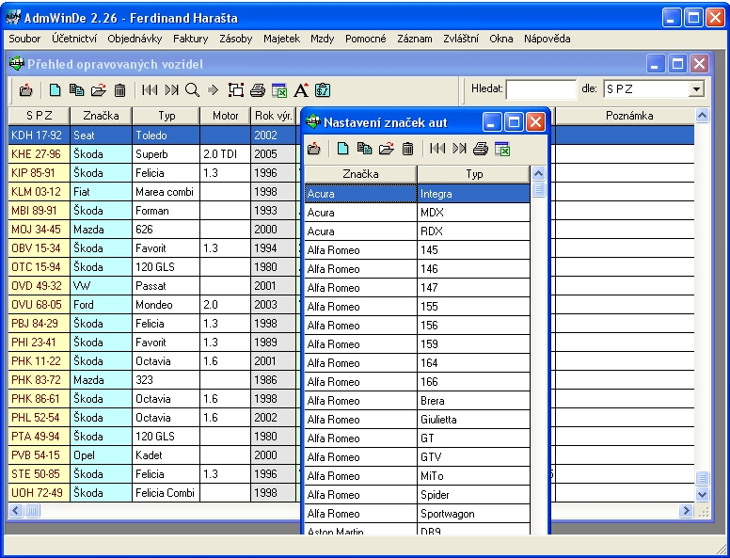This screenshot has height=558, width=730.
Task: Click vehicles table horizontal scrollbar left arrow
Action: pos(16,511)
